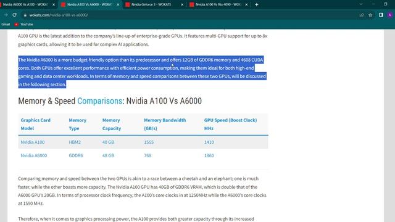This screenshot has height=222, width=395.
Task: Click the Comparisons link in heading
Action: (100, 101)
